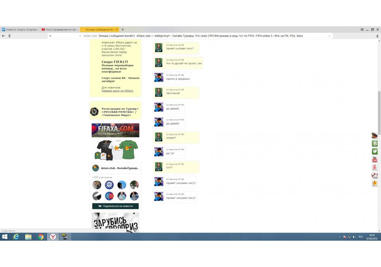Click the VK icon in side panel

(x=375, y=143)
